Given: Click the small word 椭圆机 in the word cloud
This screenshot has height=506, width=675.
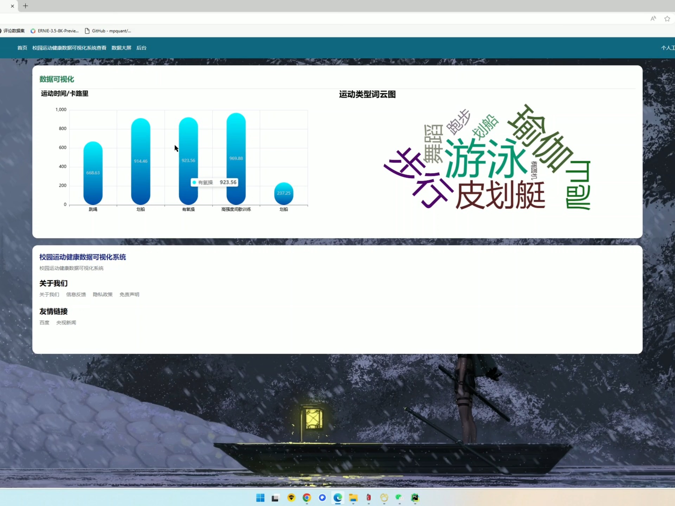Looking at the screenshot, I should pos(534,170).
